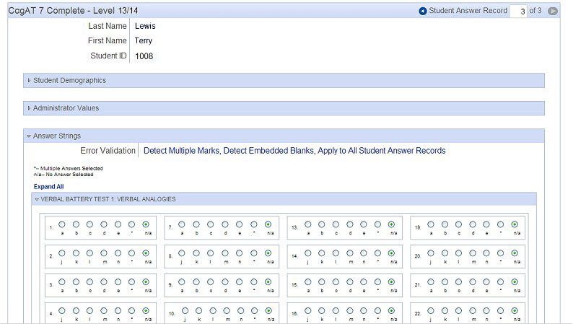Screen dimensions: 573x324
Task: Select n/a for question 1
Action: pyautogui.click(x=146, y=224)
